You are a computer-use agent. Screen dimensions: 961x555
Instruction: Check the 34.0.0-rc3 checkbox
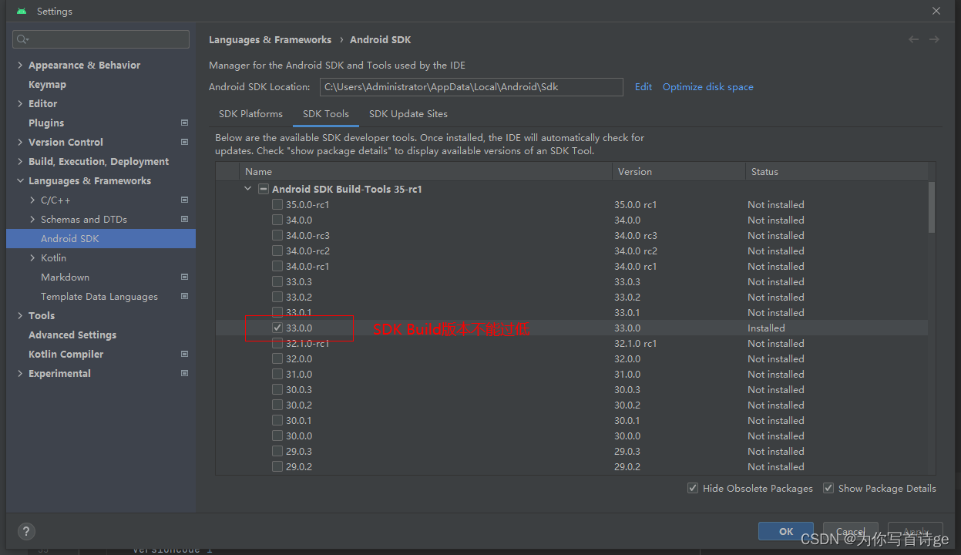277,235
